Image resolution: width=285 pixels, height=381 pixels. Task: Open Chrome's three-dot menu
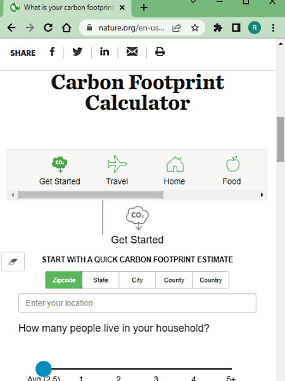click(x=273, y=28)
